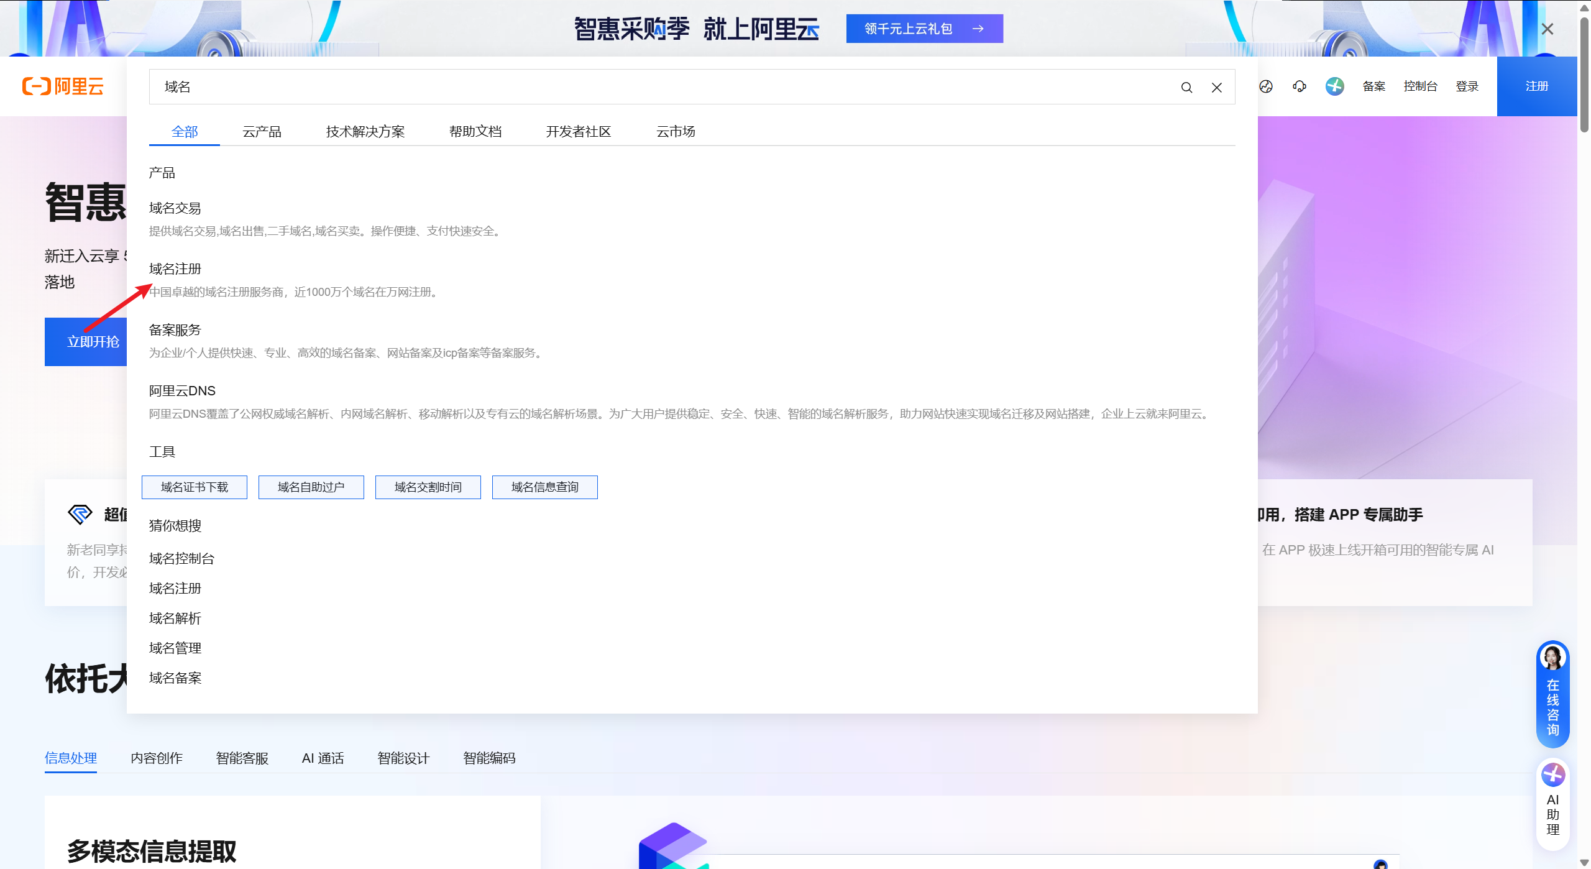Click the 域名证书下载 tool button
Screen dimensions: 1591x869
click(195, 487)
